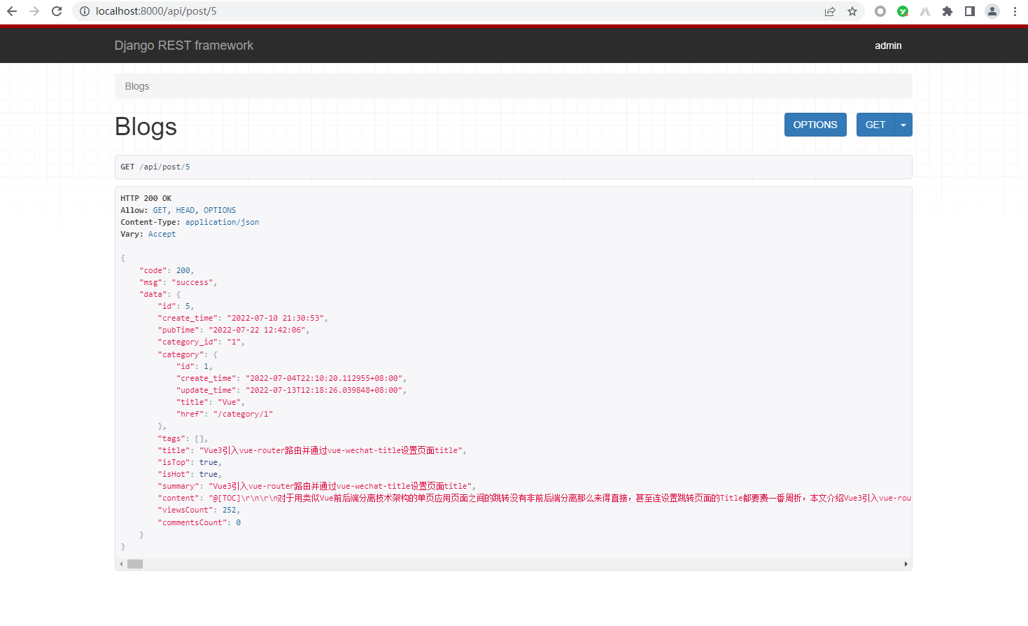Viewport: 1028px width, 626px height.
Task: Click the Django REST framework brand link
Action: (184, 46)
